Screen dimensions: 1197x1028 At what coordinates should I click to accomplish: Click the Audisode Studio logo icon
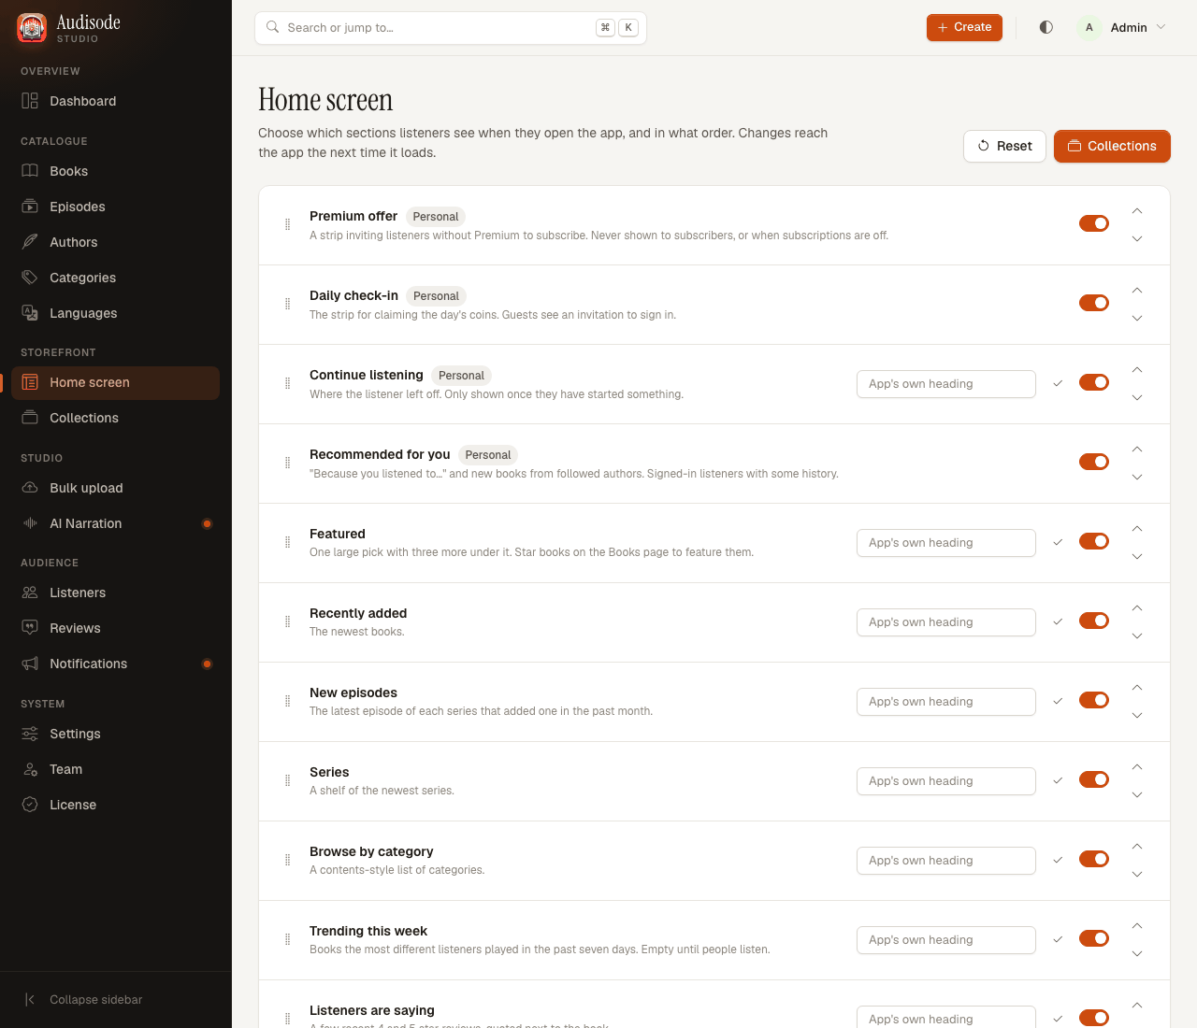32,28
